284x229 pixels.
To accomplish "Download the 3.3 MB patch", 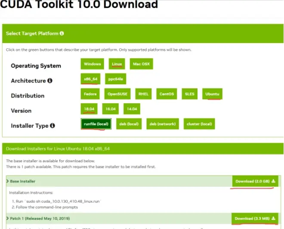I will coord(255,218).
